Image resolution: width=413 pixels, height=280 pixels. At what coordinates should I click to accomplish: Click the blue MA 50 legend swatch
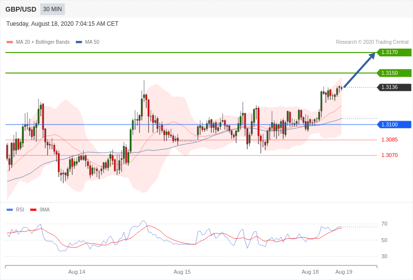coord(79,42)
